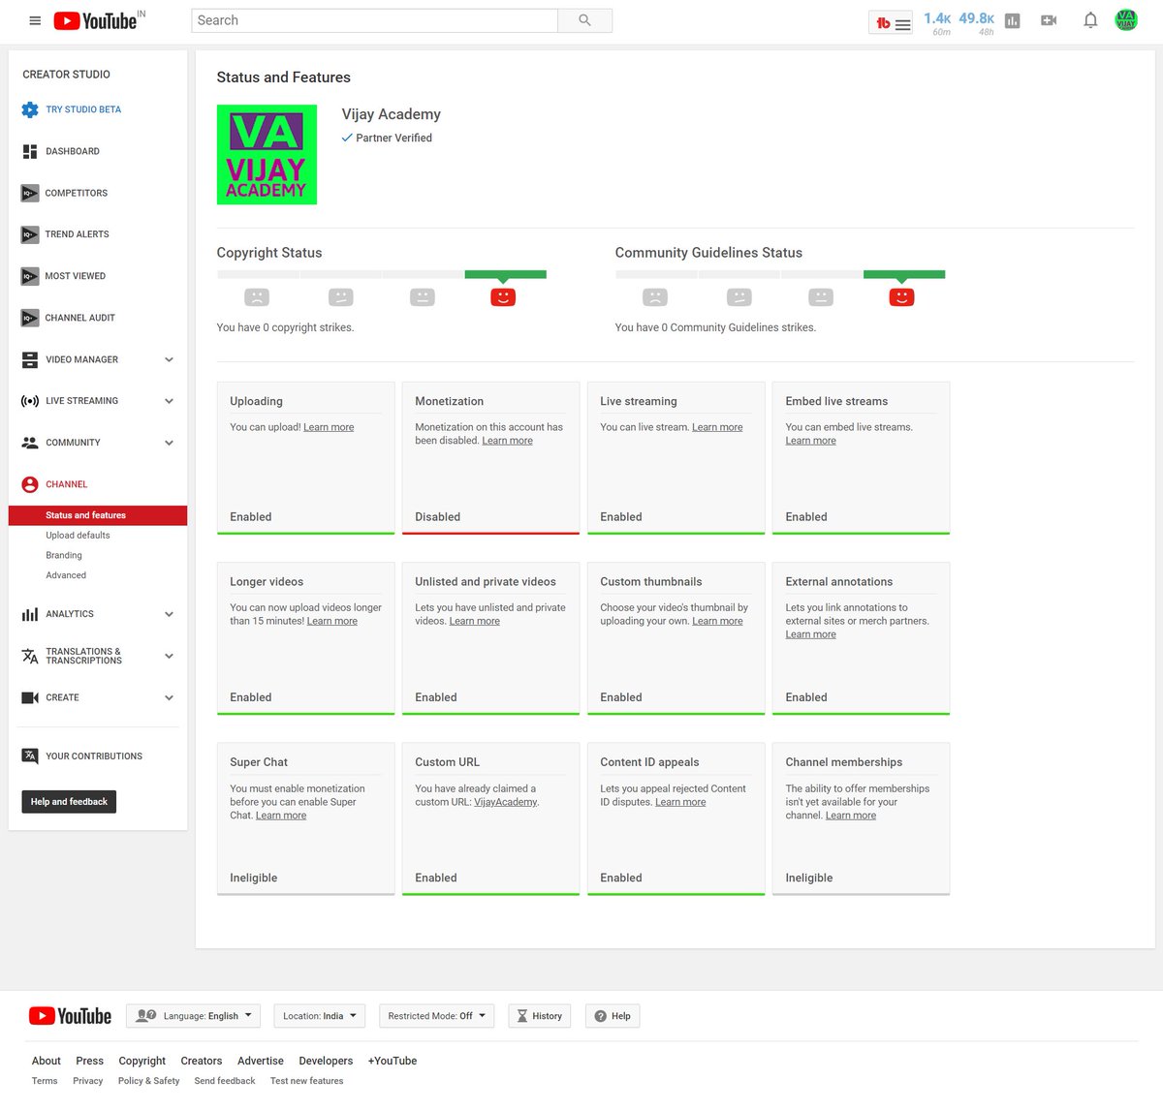Click the Community people icon

(30, 443)
